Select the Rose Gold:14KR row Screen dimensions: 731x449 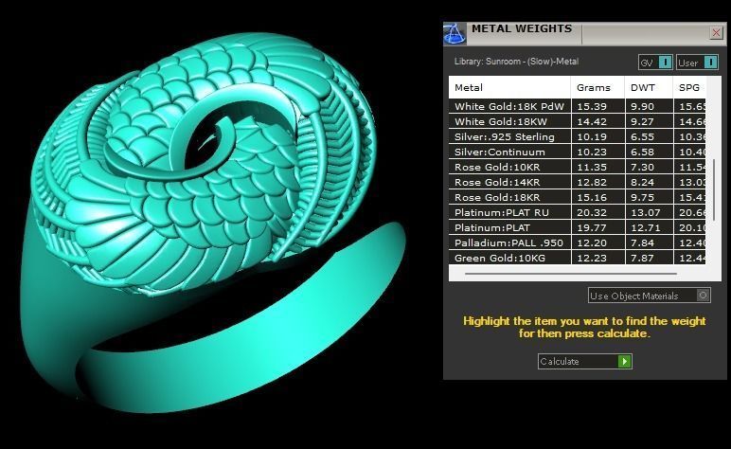pos(578,182)
